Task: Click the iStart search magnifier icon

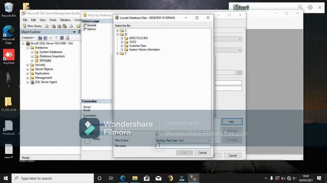Action: coord(300,7)
